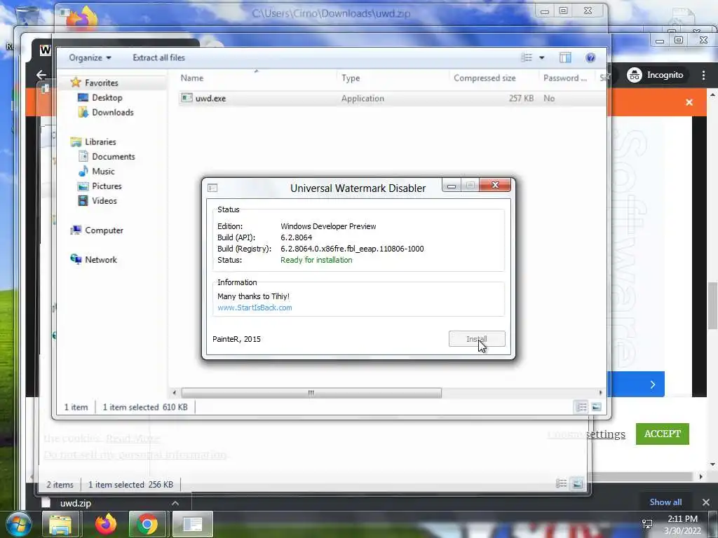This screenshot has height=538, width=718.
Task: Open Chrome from the taskbar
Action: 147,525
